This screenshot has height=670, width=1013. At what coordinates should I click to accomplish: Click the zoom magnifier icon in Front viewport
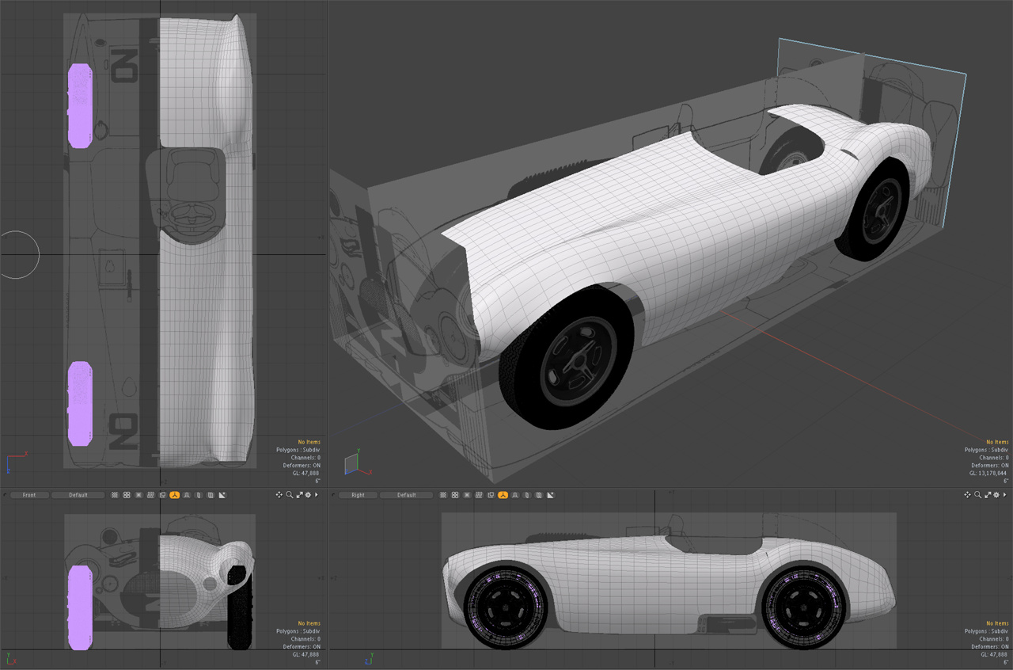click(290, 495)
